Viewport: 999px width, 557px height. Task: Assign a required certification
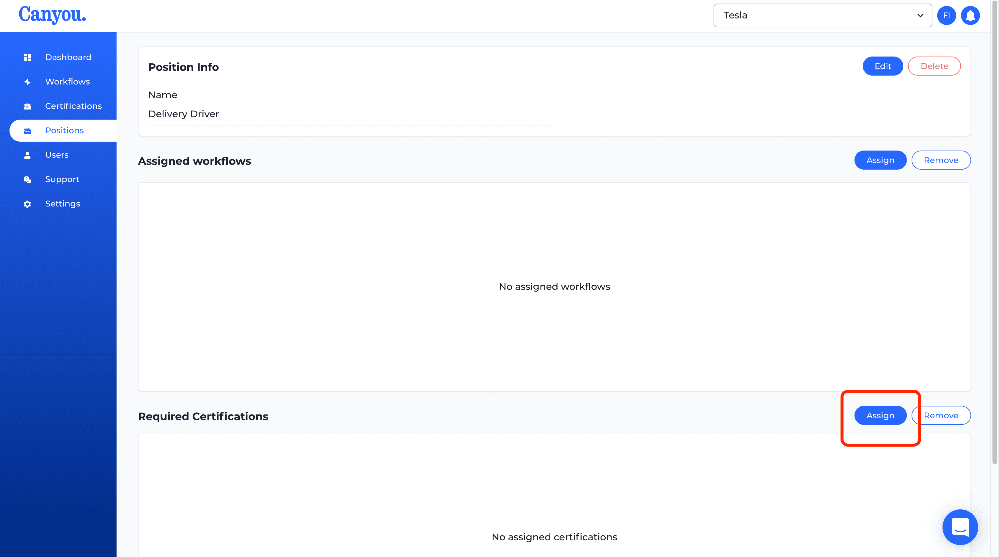[x=880, y=416]
